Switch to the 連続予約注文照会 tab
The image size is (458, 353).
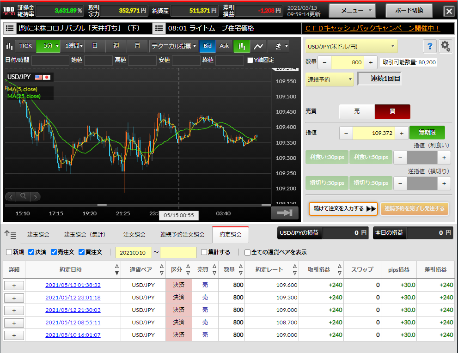pos(182,234)
